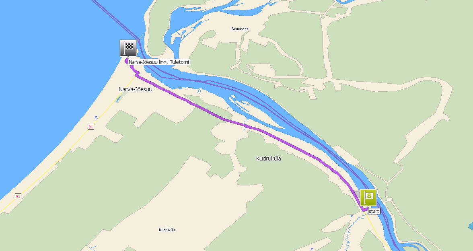Image resolution: width=473 pixels, height=251 pixels.
Task: Select the parking symbol at the bottom edge
Action: click(312, 249)
